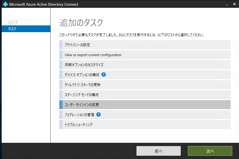
Task: Click the Azure AD Connect logo in the title bar
Action: coord(5,4)
